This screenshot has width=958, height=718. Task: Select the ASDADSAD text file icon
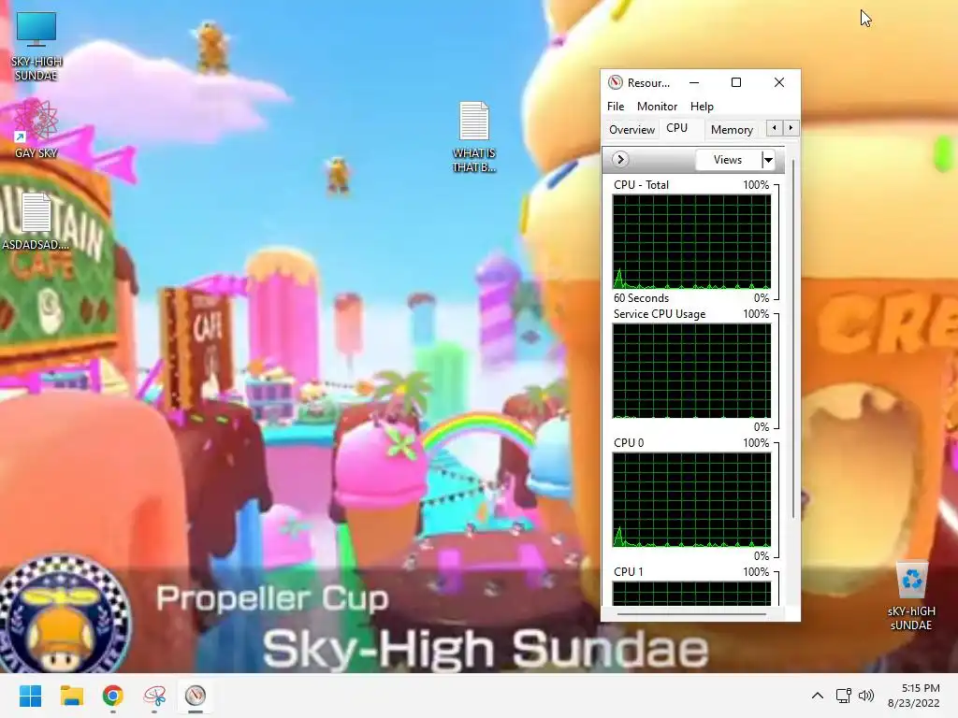36,221
